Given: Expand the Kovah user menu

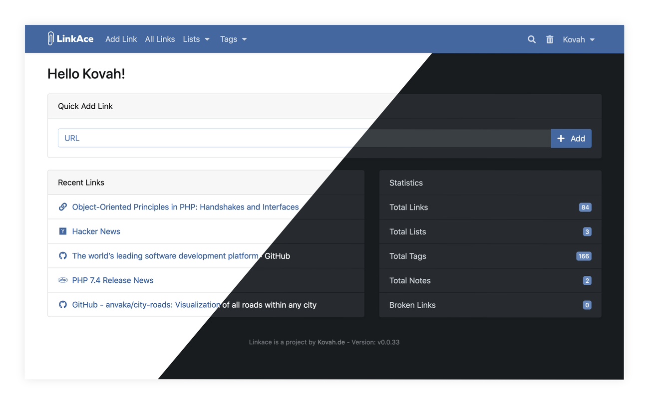Looking at the screenshot, I should [x=578, y=39].
